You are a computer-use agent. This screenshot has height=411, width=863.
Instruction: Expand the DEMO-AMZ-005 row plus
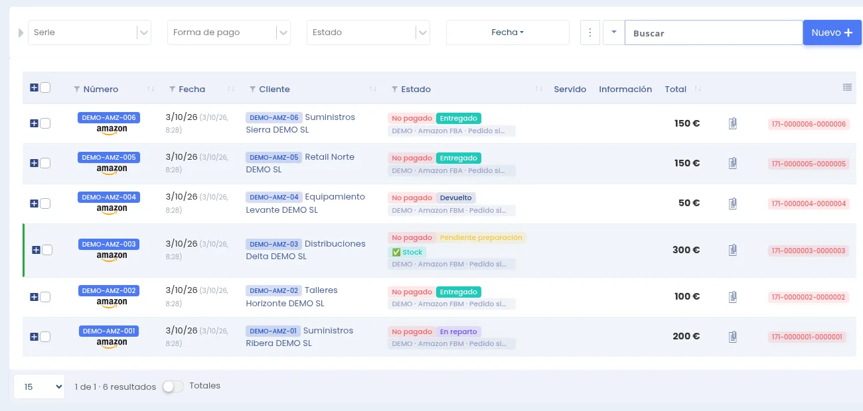(x=34, y=163)
